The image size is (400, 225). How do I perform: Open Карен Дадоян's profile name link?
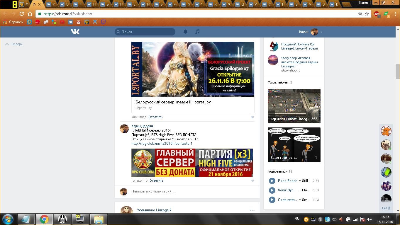click(x=142, y=126)
